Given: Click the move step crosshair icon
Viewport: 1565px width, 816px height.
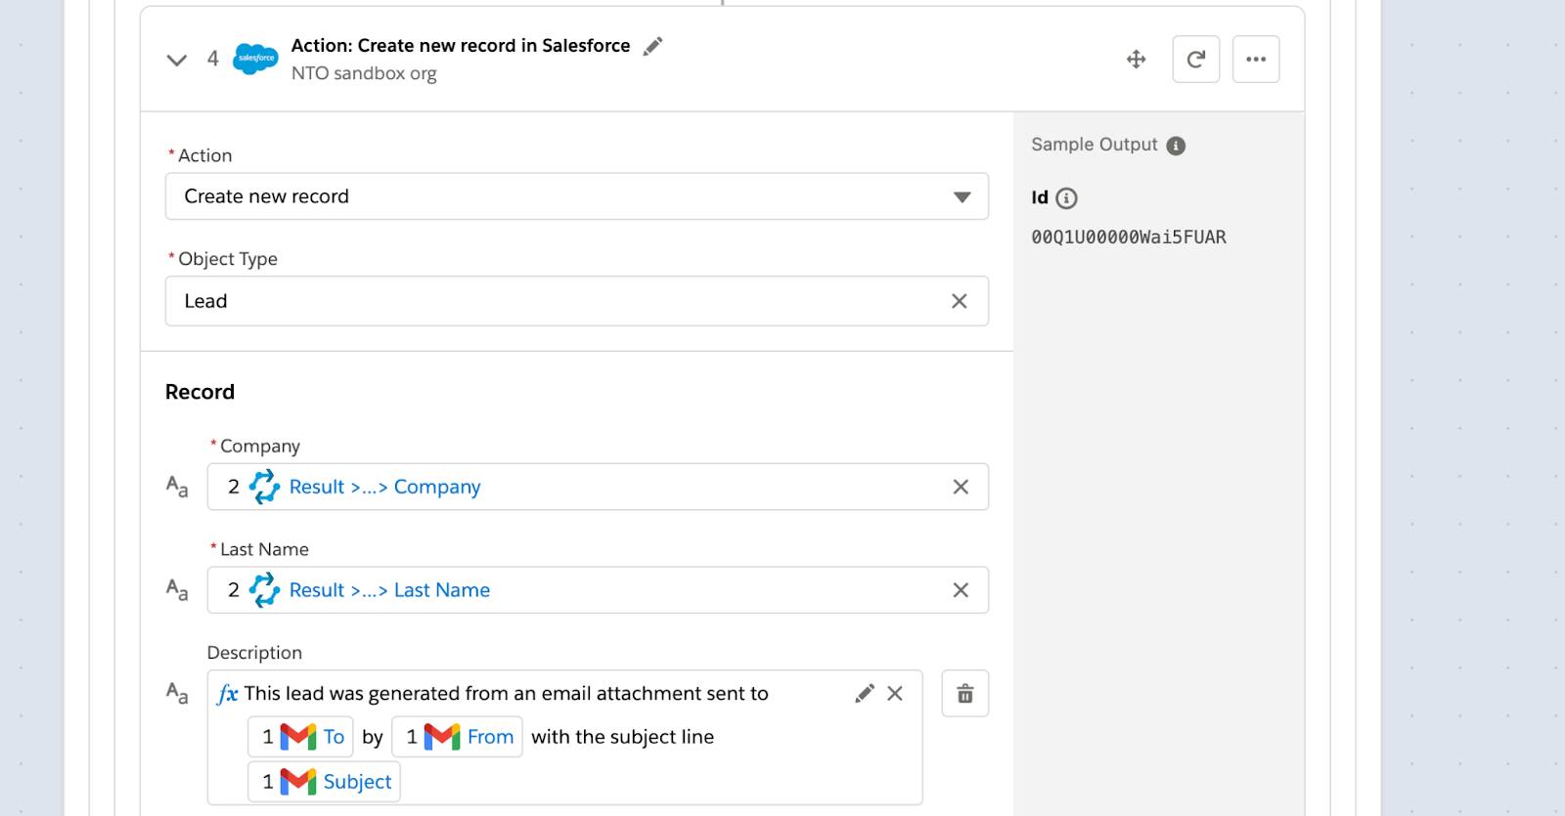Looking at the screenshot, I should [x=1137, y=60].
